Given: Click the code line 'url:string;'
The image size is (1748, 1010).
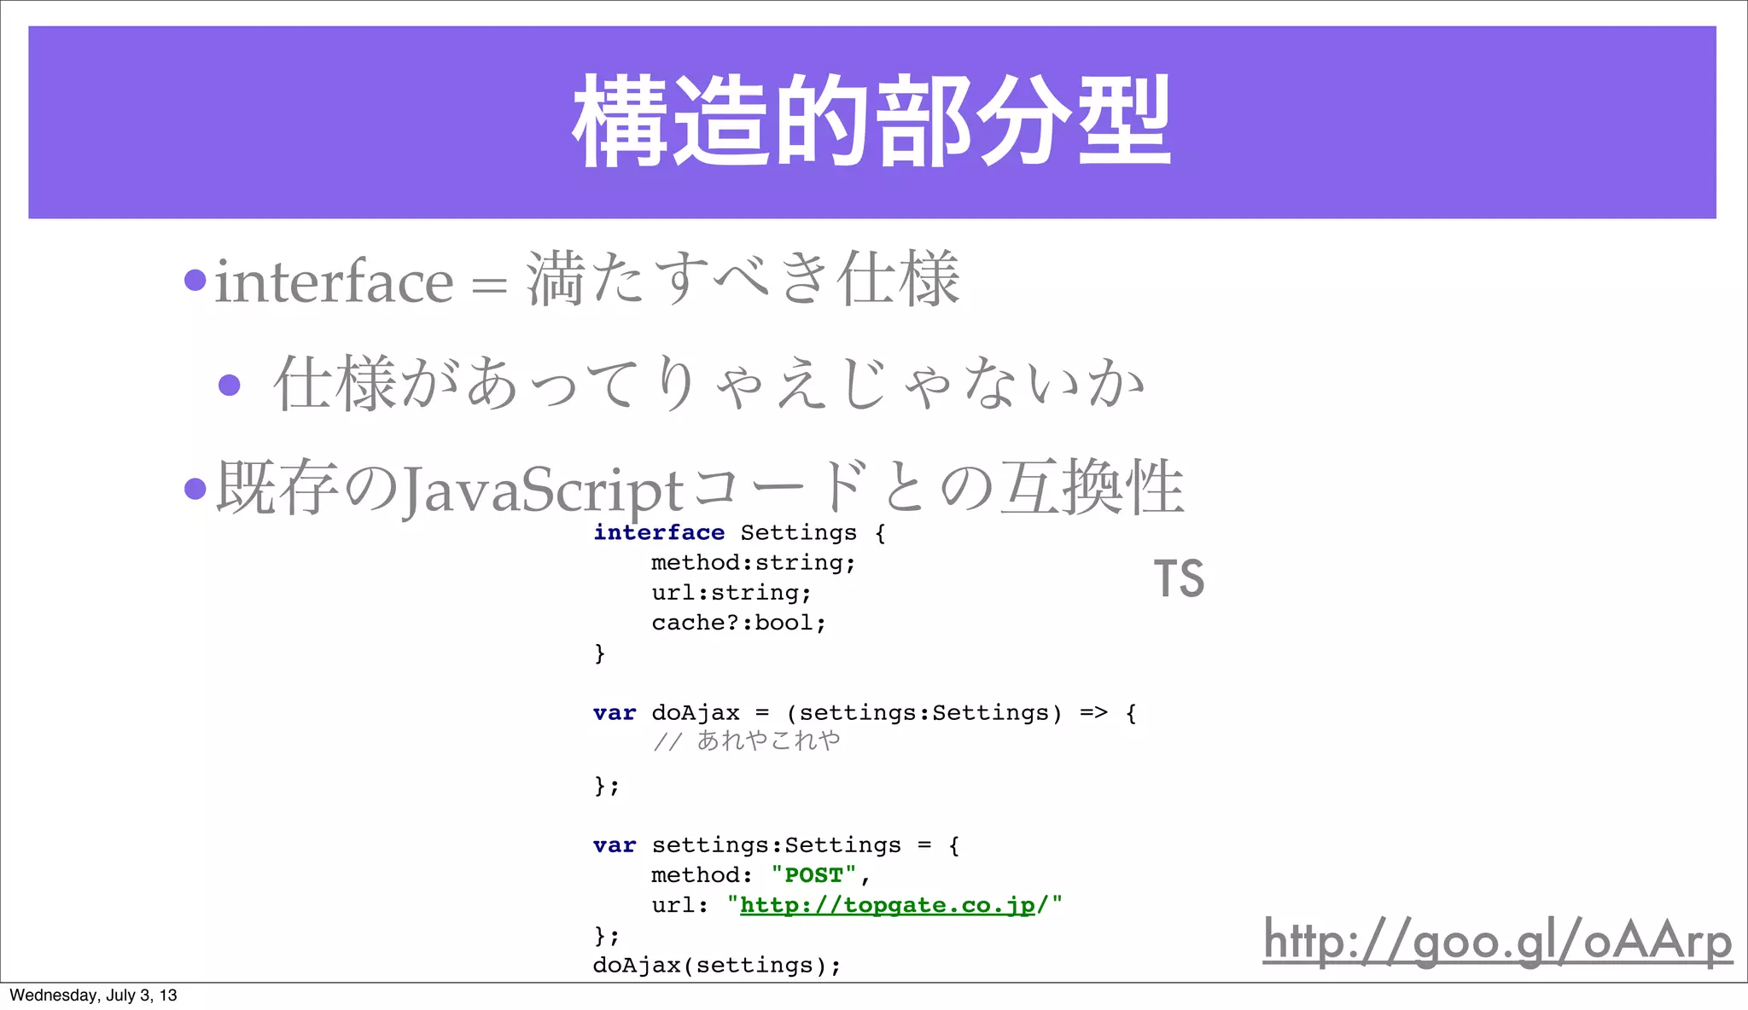Looking at the screenshot, I should click(731, 593).
